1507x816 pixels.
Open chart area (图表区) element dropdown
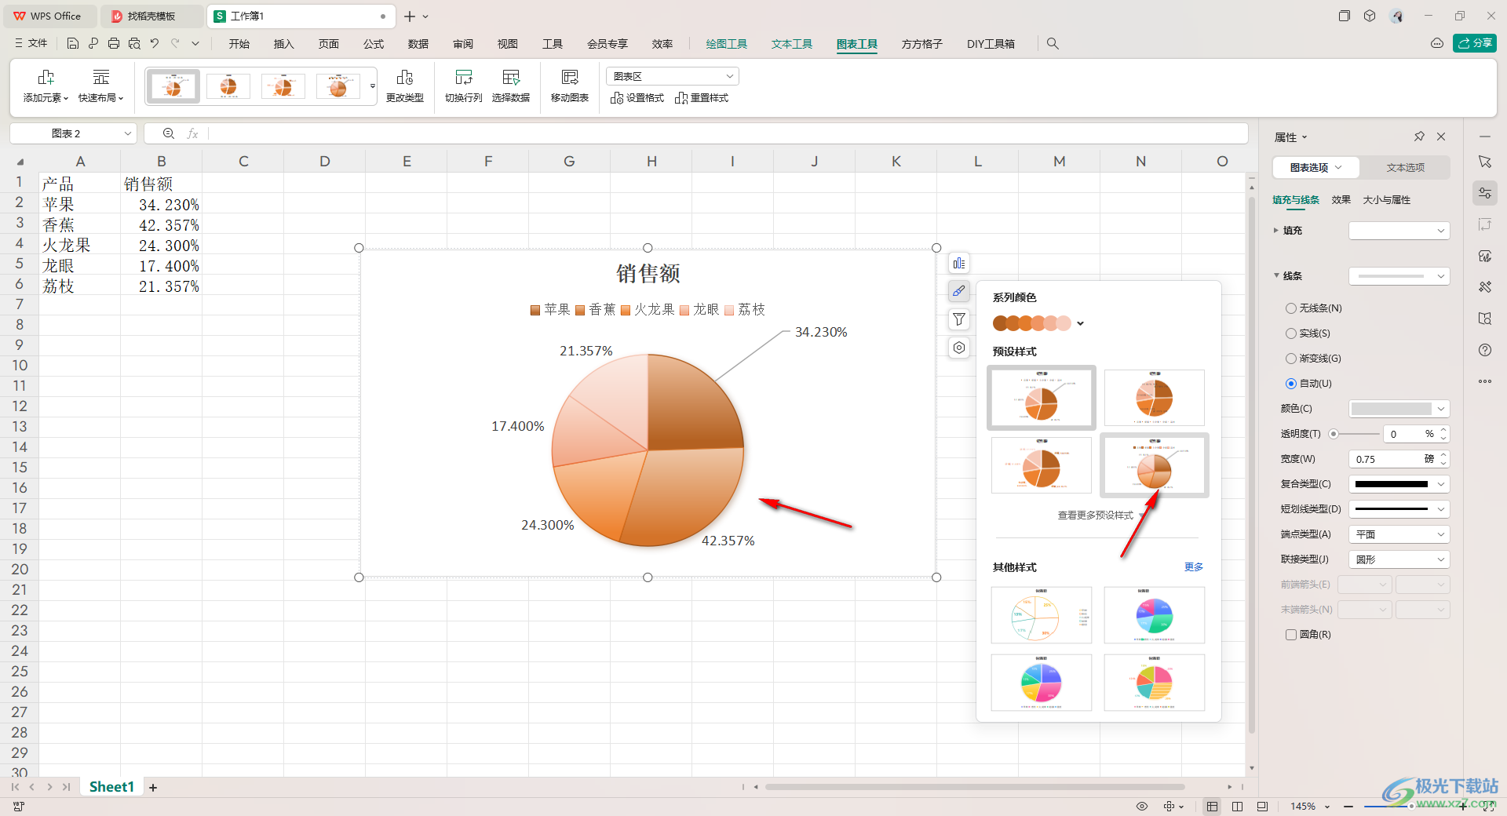tap(673, 76)
